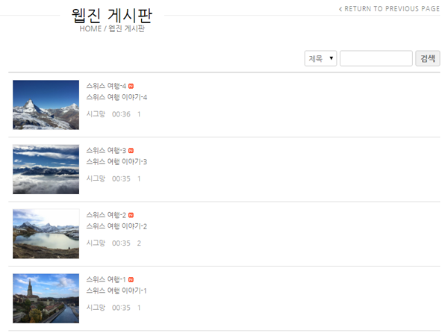Open the 제목 search-type dropdown

click(320, 58)
